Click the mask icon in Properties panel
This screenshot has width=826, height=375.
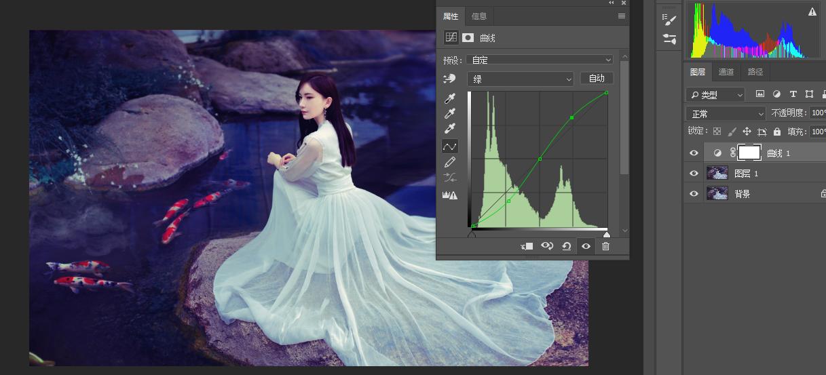468,38
